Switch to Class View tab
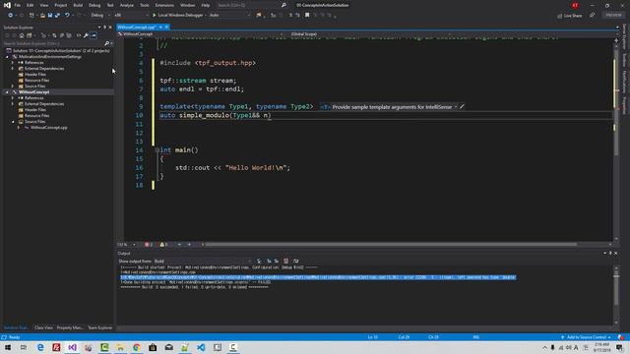This screenshot has height=354, width=630. 43,327
